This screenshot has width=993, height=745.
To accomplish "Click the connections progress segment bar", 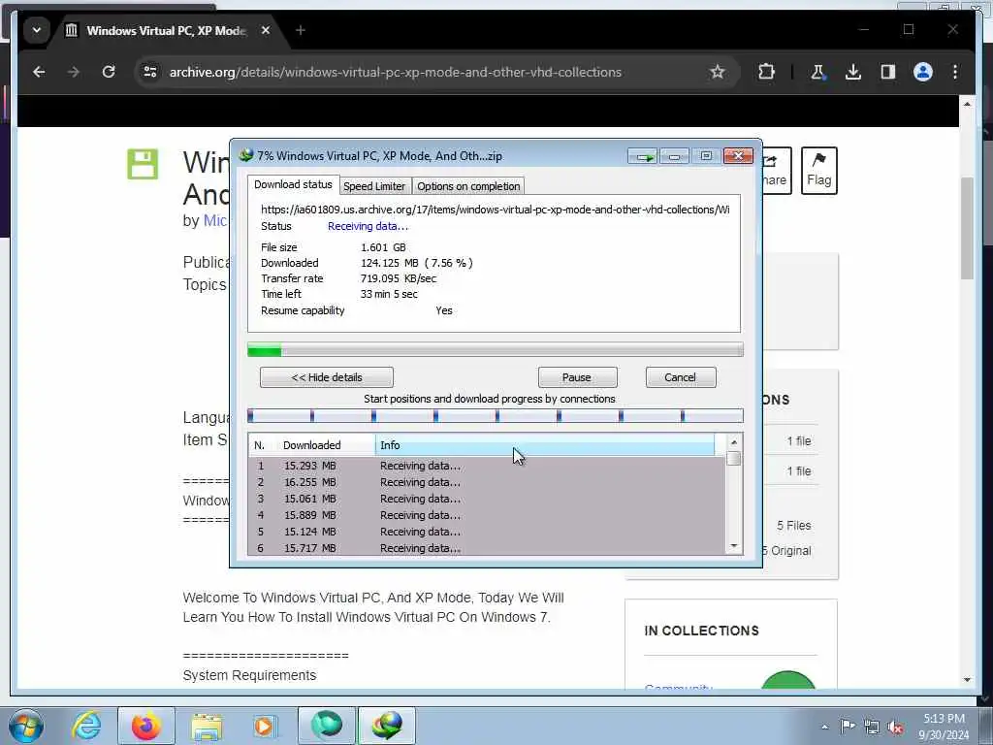I will click(x=496, y=415).
